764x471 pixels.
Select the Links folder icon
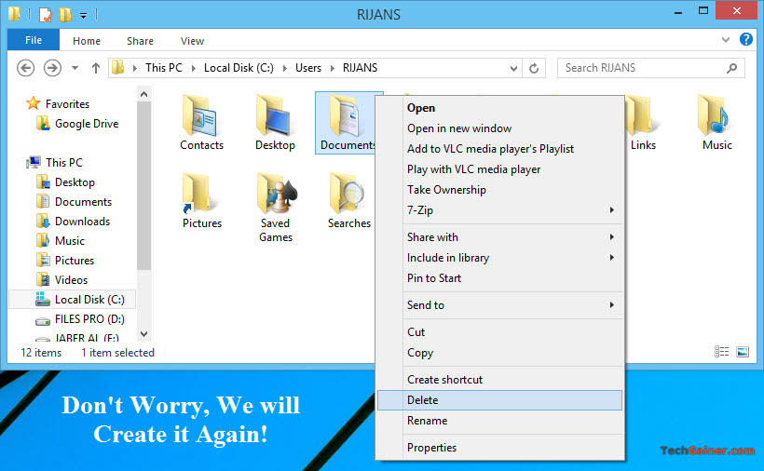click(642, 116)
